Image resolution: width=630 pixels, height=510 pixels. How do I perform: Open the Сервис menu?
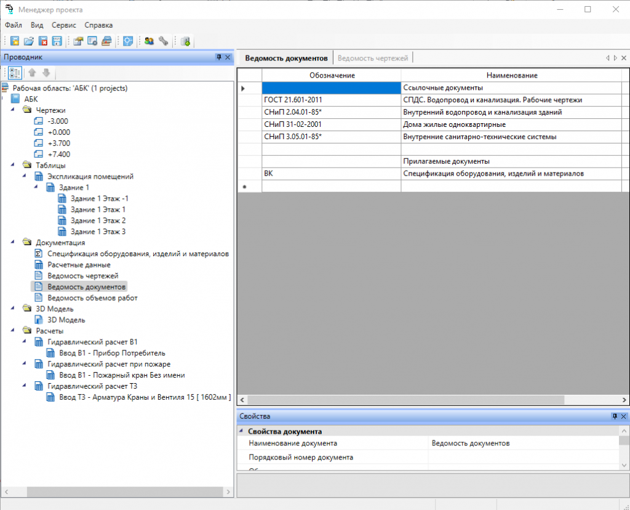(64, 25)
